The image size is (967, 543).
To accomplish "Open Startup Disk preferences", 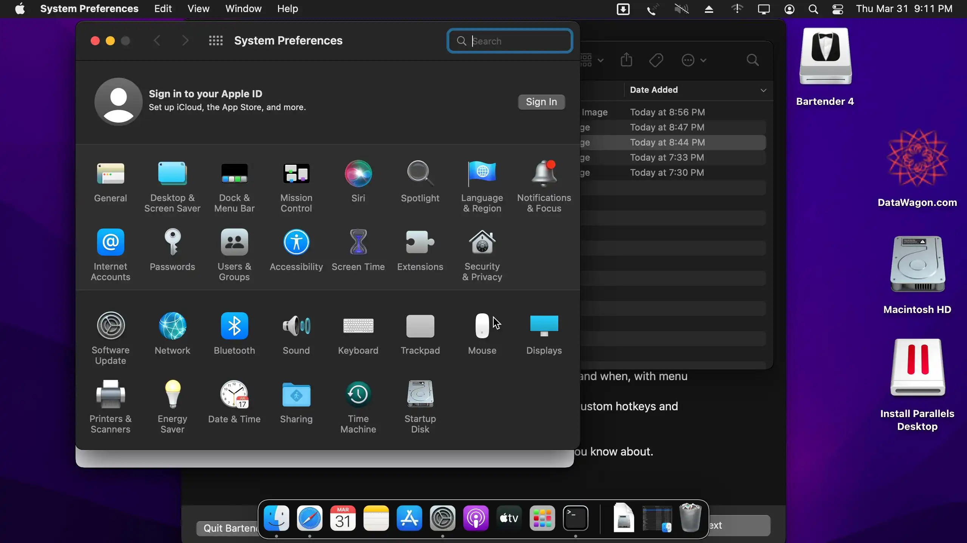I will [420, 395].
